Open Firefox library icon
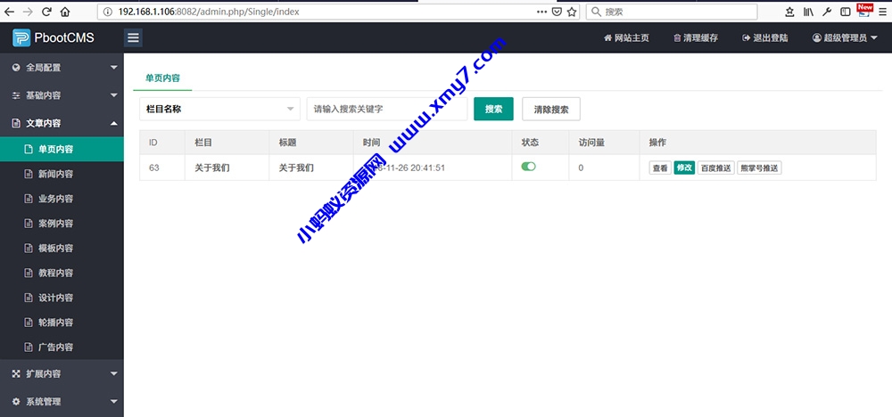This screenshot has width=892, height=417. (x=808, y=12)
